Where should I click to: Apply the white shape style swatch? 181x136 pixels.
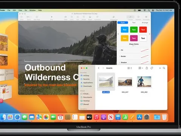pyautogui.click(x=143, y=38)
